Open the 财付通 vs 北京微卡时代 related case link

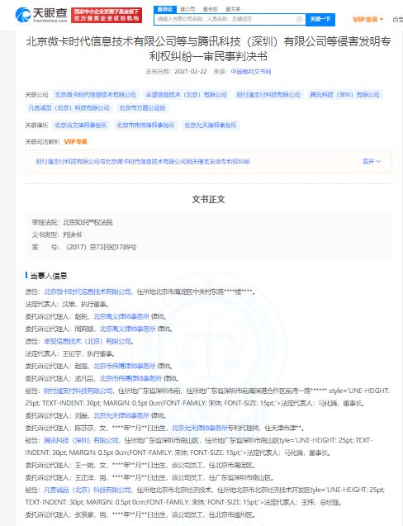tap(143, 161)
